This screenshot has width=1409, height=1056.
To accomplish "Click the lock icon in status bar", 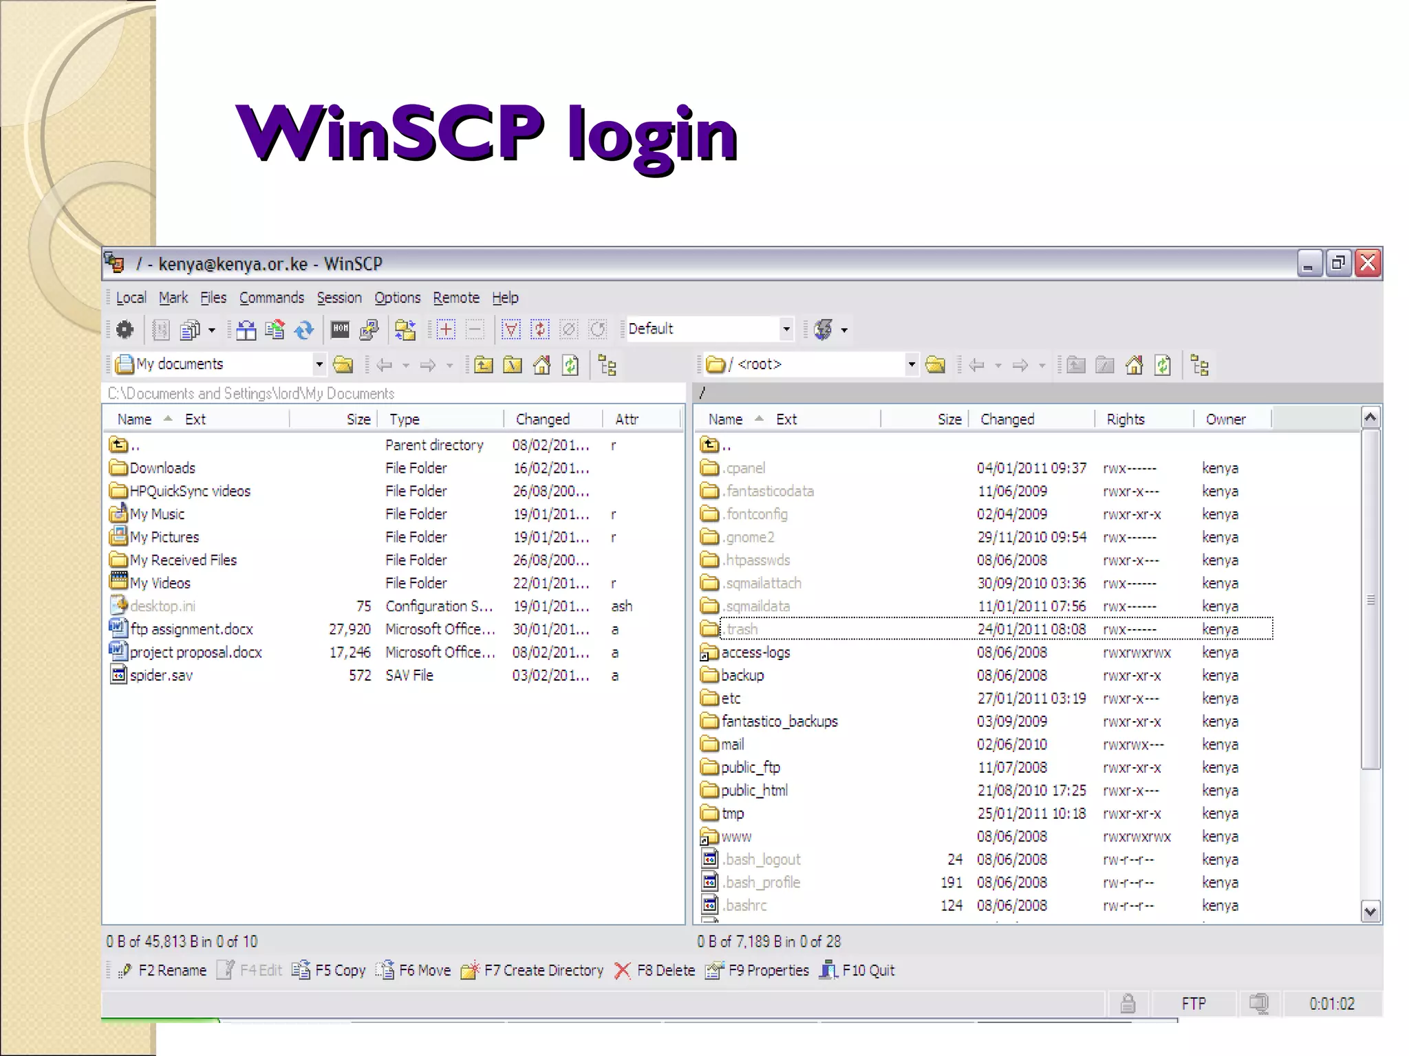I will pyautogui.click(x=1128, y=1004).
